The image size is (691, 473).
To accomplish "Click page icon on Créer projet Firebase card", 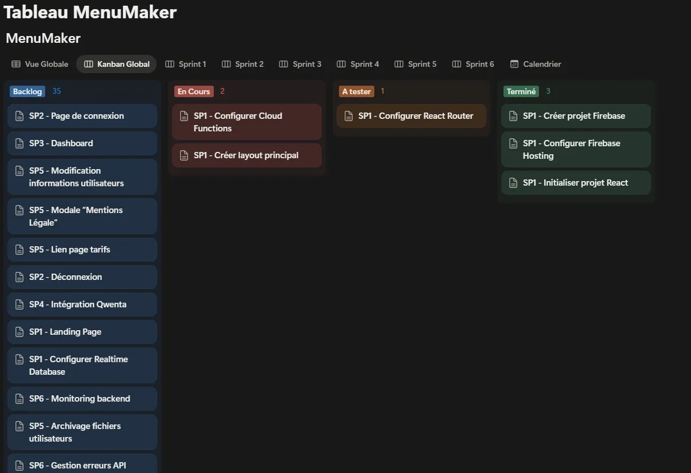I will pyautogui.click(x=513, y=116).
